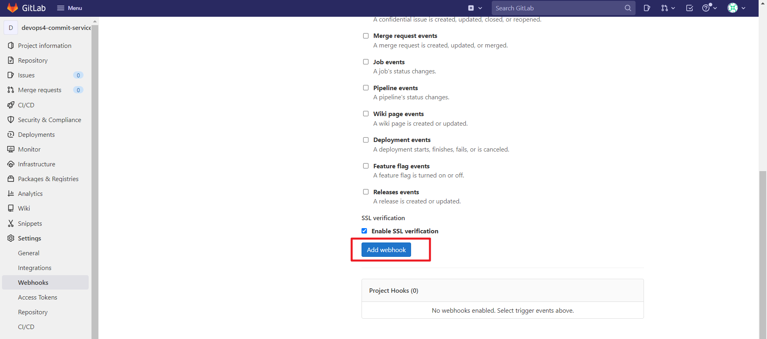The width and height of the screenshot is (767, 339).
Task: Open the Help dropdown
Action: [x=709, y=8]
